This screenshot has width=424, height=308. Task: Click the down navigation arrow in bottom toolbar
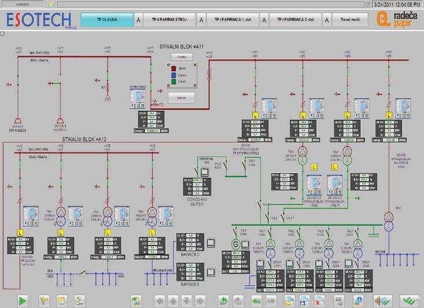click(186, 300)
